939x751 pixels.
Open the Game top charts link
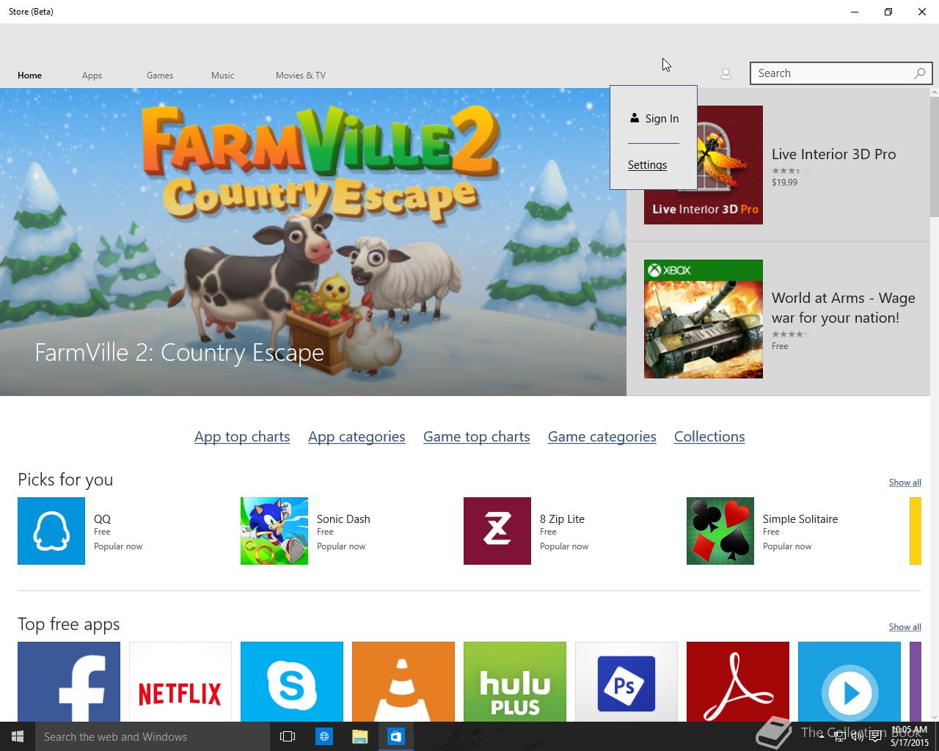pyautogui.click(x=477, y=436)
